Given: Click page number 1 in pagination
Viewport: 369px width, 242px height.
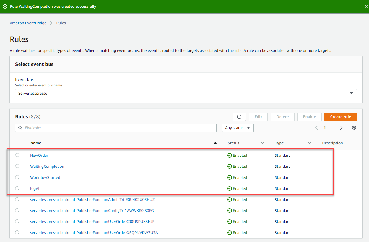Looking at the screenshot, I should pyautogui.click(x=325, y=128).
